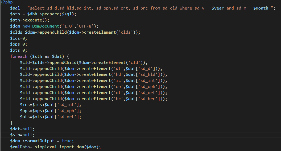The image size is (281, 151).
Task: Click the closing brace of foreach
Action: coord(11,123)
